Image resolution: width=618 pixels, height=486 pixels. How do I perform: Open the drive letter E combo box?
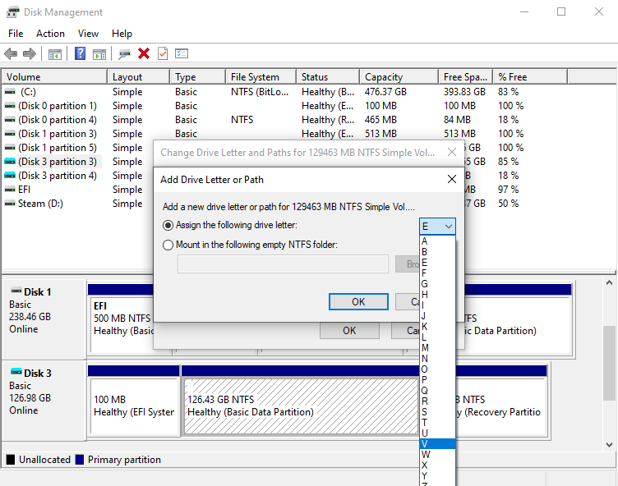click(x=437, y=226)
